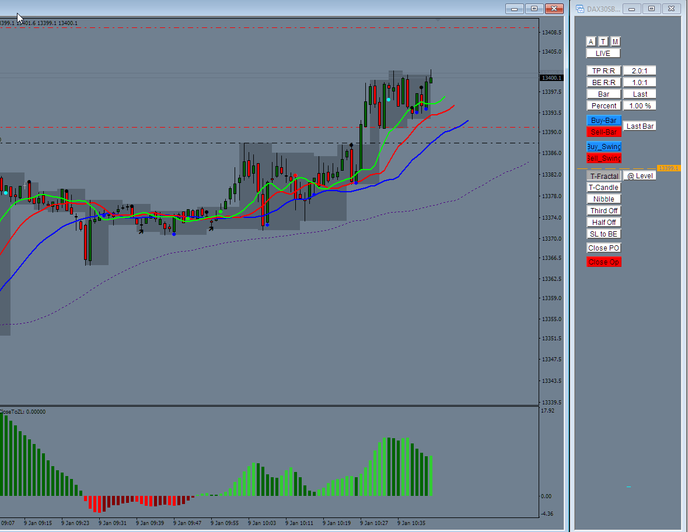The image size is (688, 532).
Task: Click the CloseToZL indicator label
Action: coord(22,412)
